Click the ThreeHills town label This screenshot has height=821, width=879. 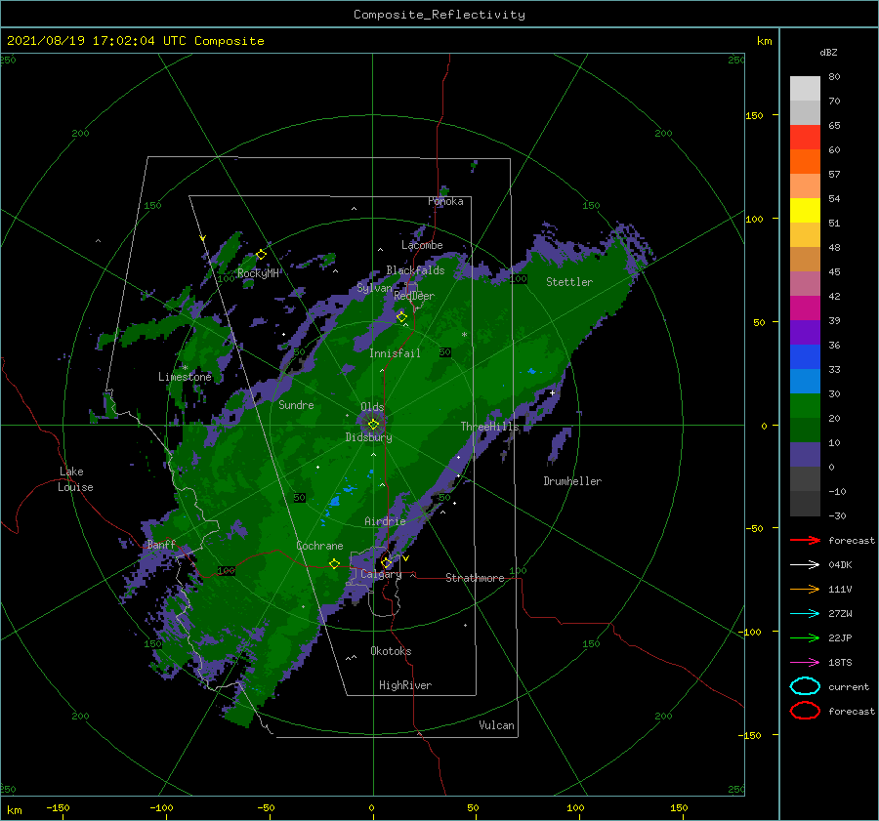pyautogui.click(x=490, y=427)
